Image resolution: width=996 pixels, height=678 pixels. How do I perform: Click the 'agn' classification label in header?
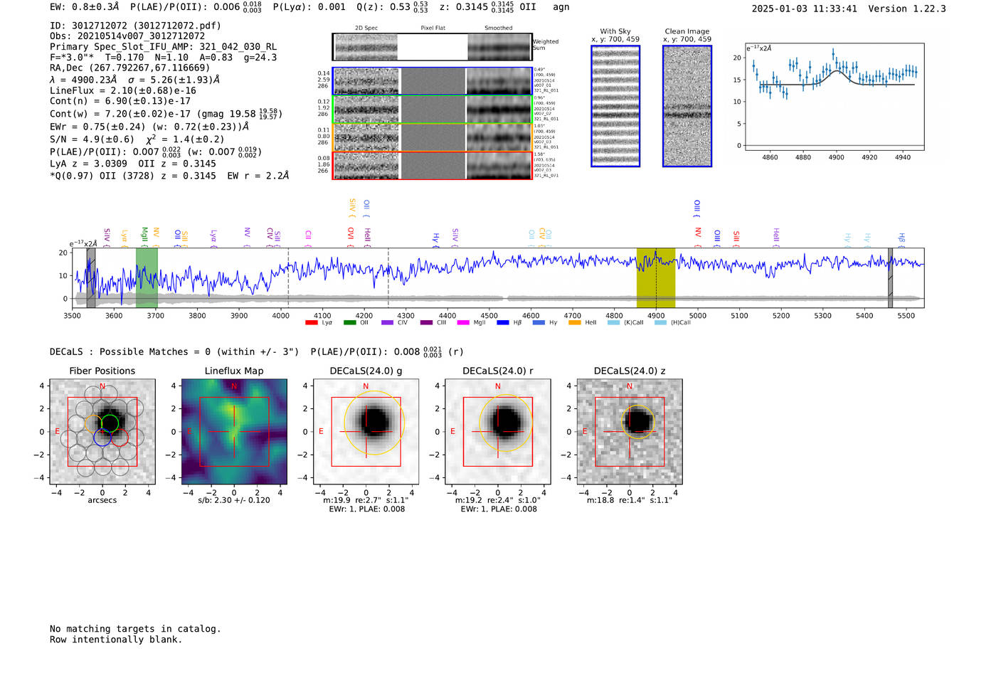pyautogui.click(x=561, y=7)
